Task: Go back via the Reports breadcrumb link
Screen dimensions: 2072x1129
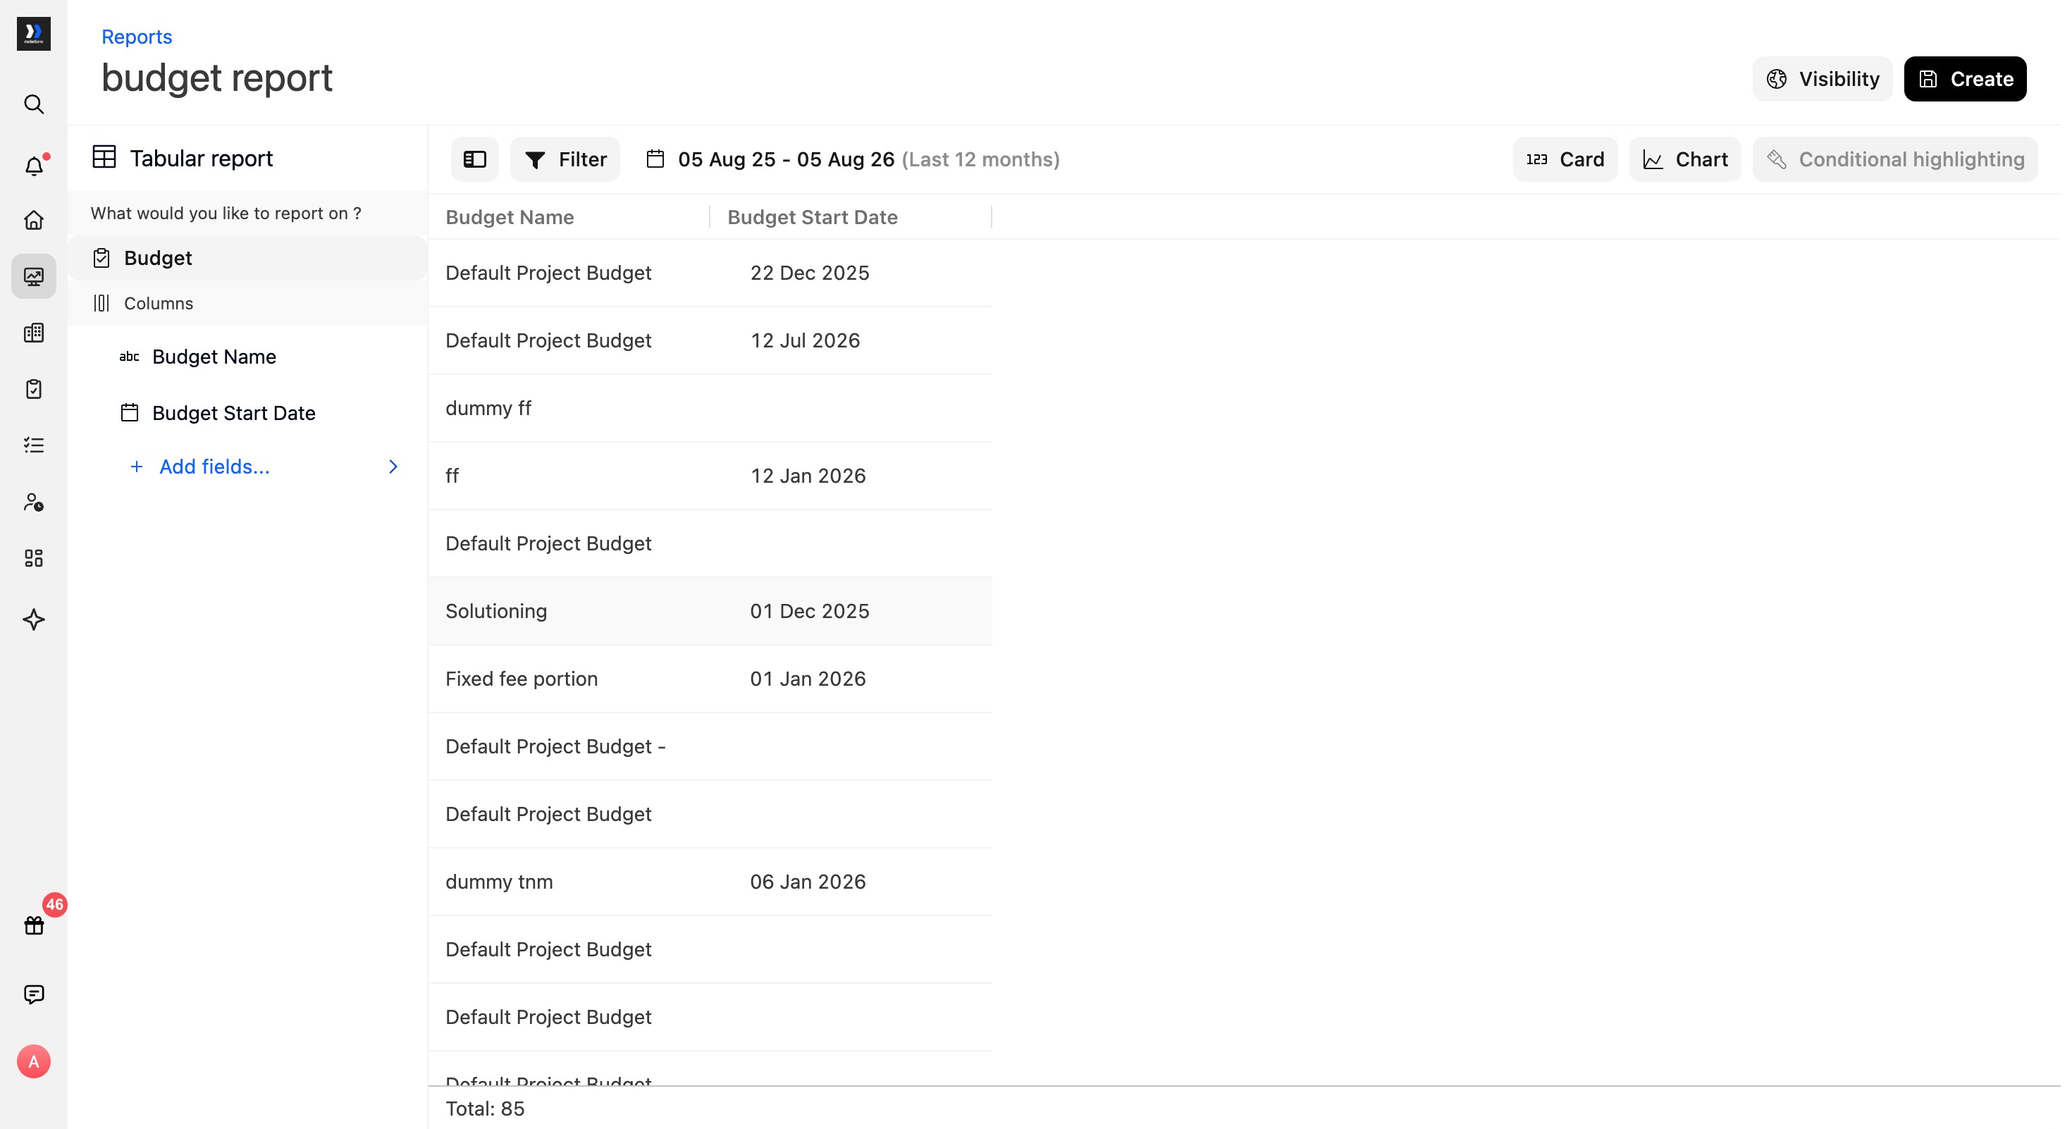Action: pyautogui.click(x=137, y=37)
